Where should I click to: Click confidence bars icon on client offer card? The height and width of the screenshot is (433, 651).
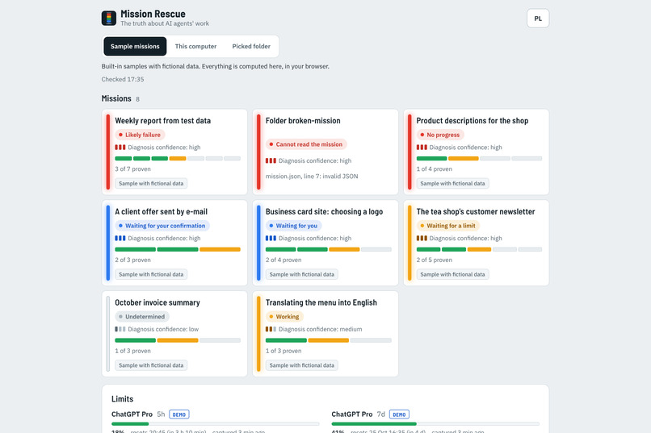120,238
